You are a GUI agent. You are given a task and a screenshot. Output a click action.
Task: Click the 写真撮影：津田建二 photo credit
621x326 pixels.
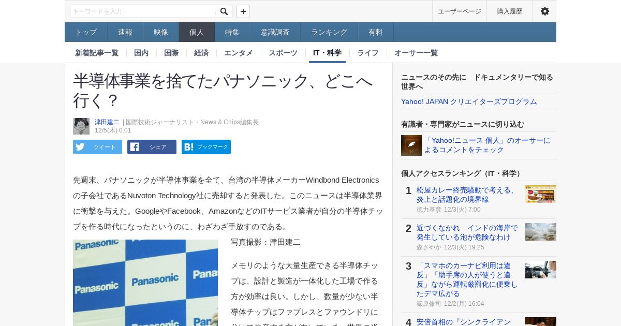(265, 242)
